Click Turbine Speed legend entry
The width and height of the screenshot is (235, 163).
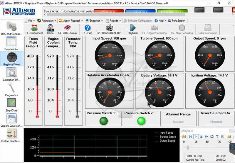pos(165,137)
